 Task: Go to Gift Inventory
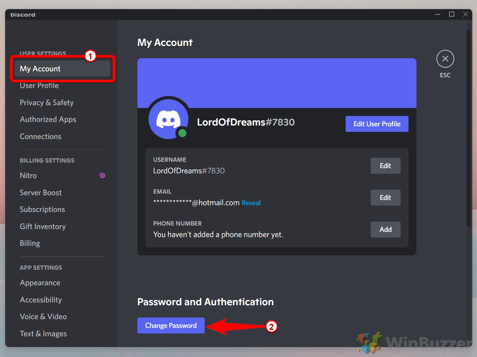pos(43,226)
